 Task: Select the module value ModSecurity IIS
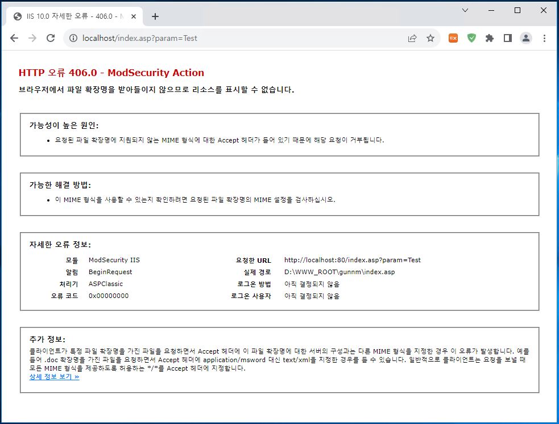pyautogui.click(x=114, y=260)
